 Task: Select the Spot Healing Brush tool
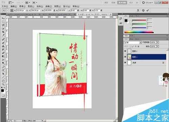point(3,39)
